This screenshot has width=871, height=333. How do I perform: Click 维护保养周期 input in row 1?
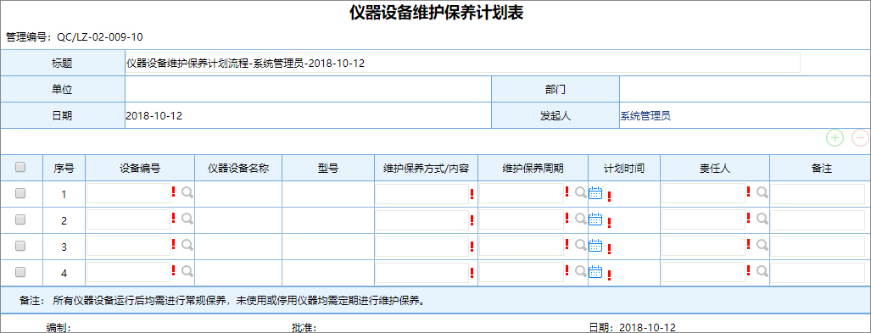point(522,194)
